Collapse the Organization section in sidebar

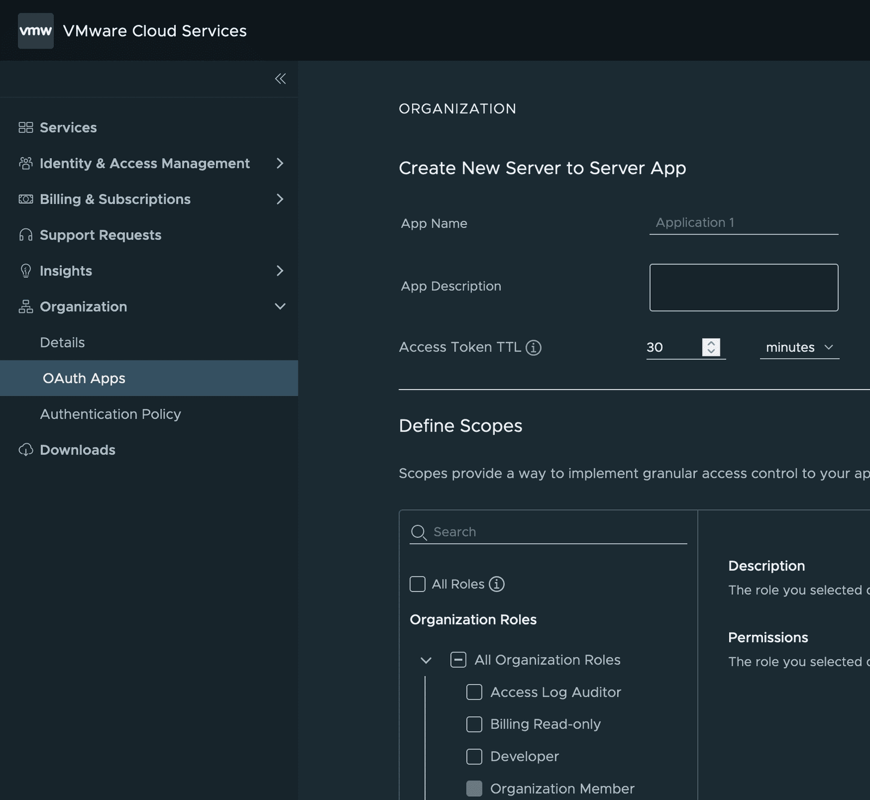click(280, 307)
